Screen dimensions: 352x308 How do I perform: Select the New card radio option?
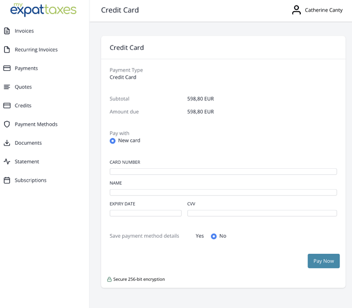click(112, 140)
